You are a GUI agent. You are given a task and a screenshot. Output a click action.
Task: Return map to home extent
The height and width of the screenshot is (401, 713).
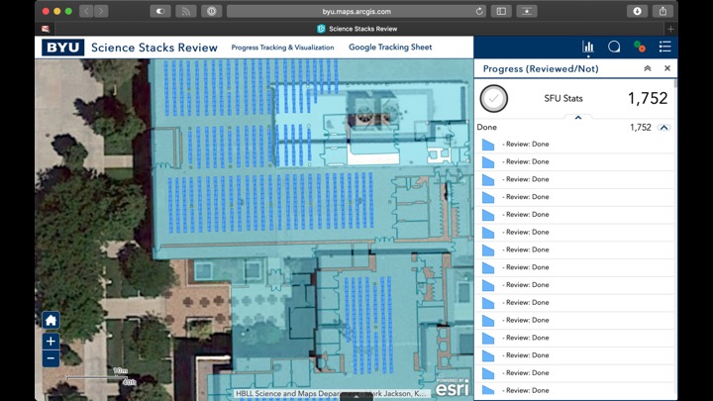pos(51,320)
